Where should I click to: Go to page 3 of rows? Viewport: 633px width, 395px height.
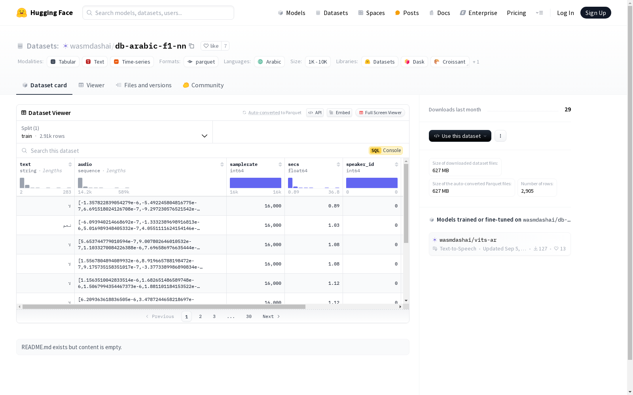pyautogui.click(x=214, y=316)
